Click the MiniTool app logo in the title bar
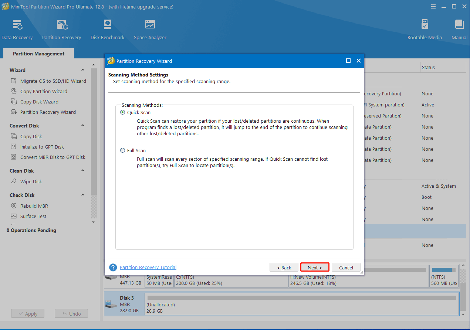Viewport: 470px width, 330px height. (x=6, y=7)
